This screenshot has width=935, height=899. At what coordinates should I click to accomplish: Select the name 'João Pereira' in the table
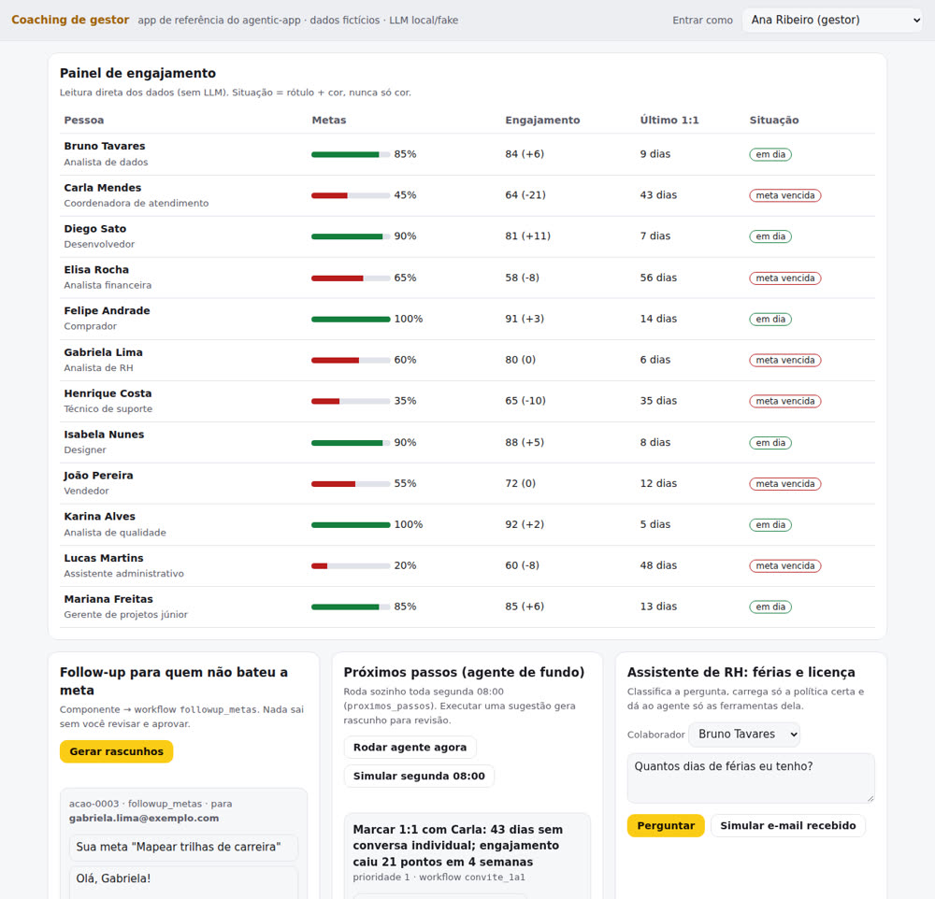98,476
